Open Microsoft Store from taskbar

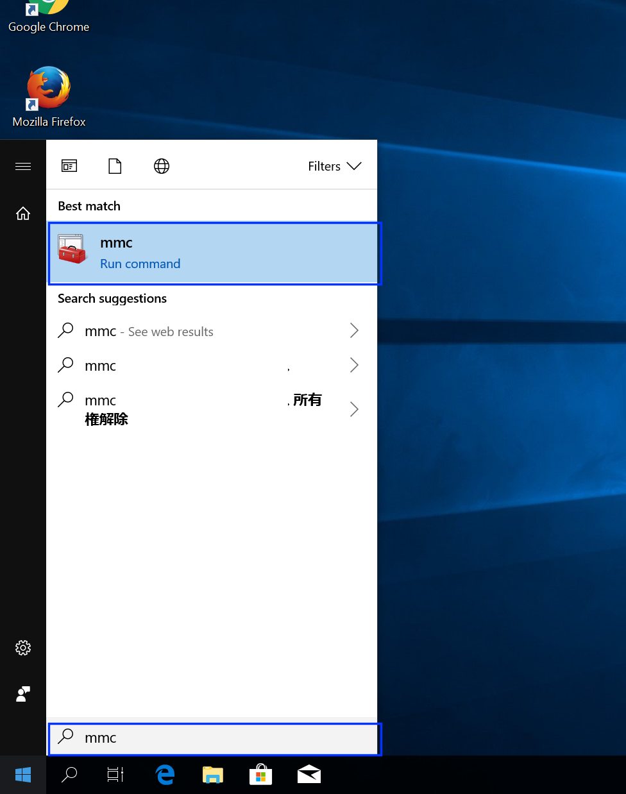point(261,775)
